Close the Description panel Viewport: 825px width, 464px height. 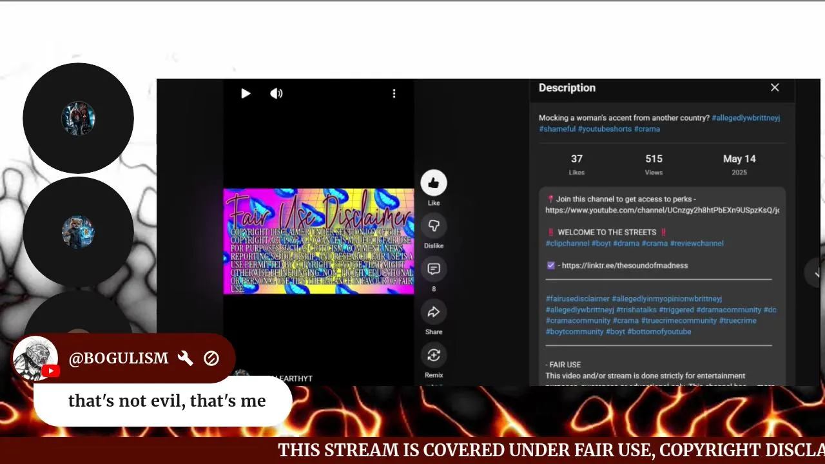pos(775,88)
